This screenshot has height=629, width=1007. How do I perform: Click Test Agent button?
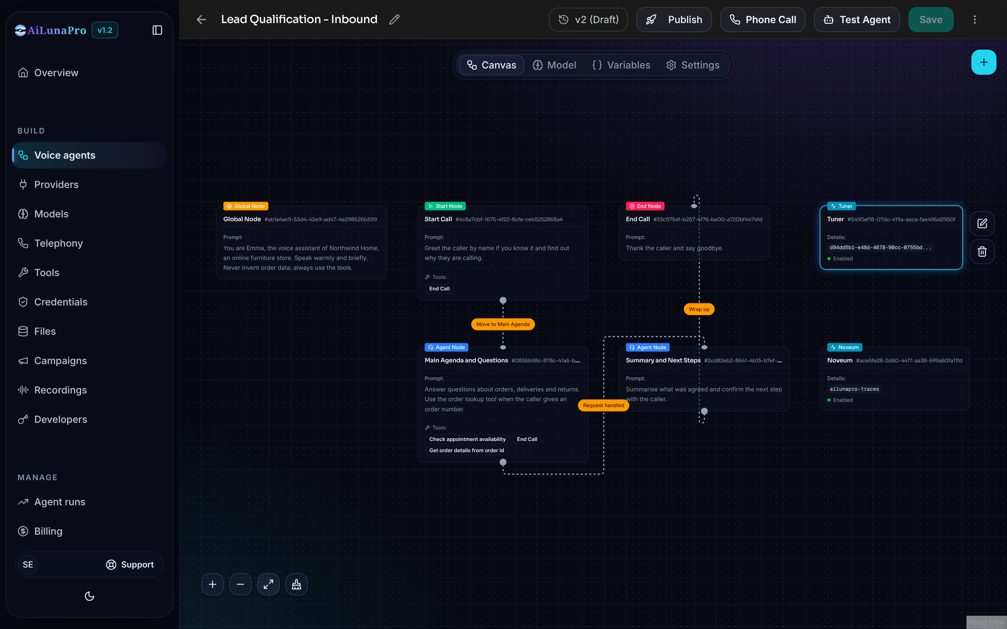coord(856,20)
